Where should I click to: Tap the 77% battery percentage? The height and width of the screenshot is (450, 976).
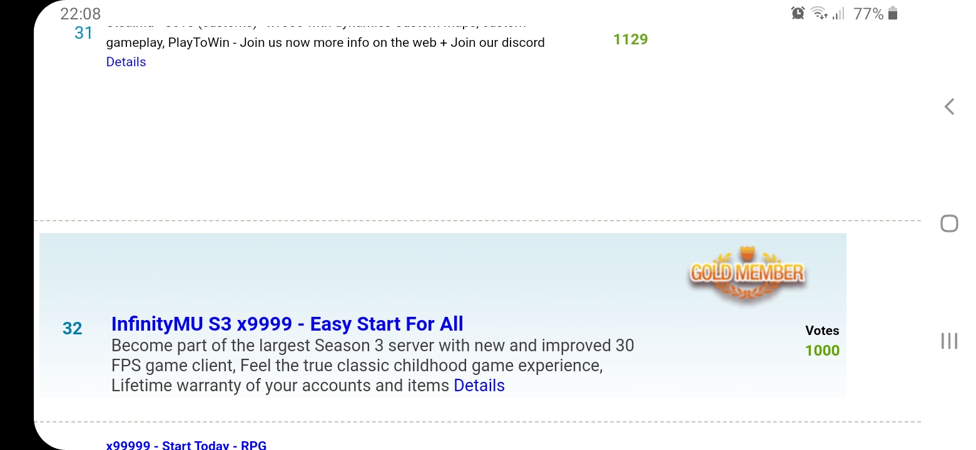[x=868, y=13]
